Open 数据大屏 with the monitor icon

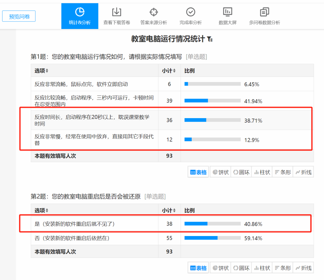click(x=227, y=13)
